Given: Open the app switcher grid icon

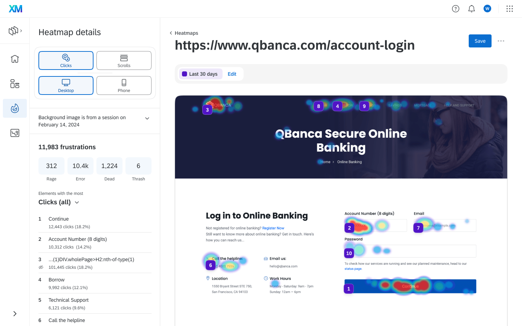Looking at the screenshot, I should pyautogui.click(x=510, y=9).
